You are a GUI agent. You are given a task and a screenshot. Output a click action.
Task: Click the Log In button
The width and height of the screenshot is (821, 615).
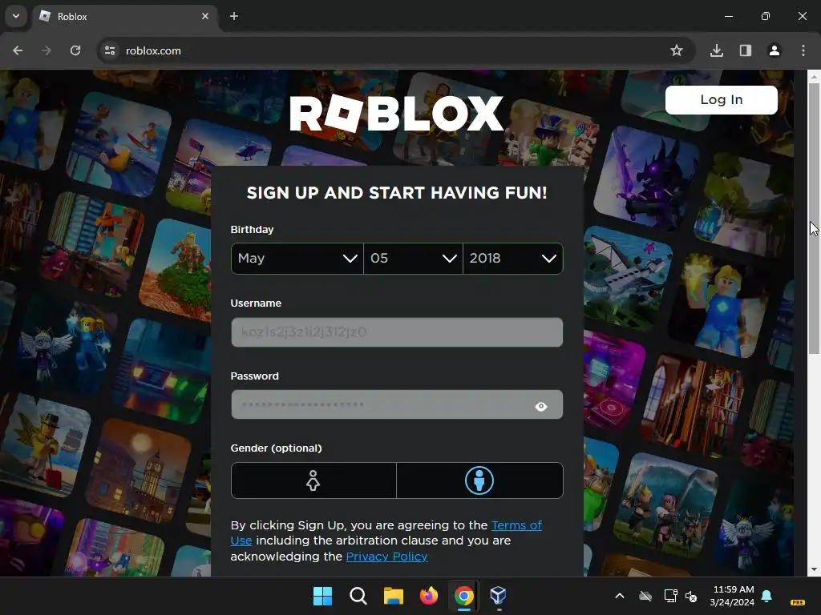(x=721, y=100)
